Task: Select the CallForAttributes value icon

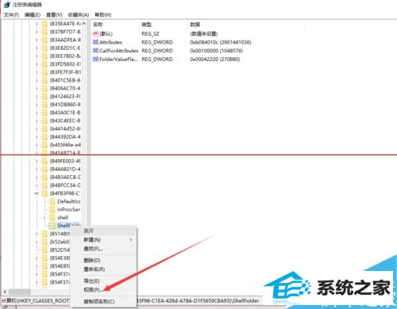Action: point(95,51)
